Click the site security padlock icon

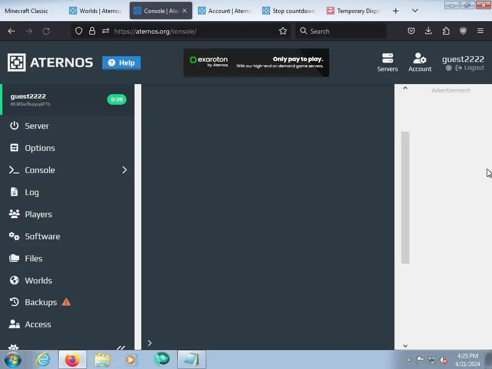pyautogui.click(x=92, y=31)
